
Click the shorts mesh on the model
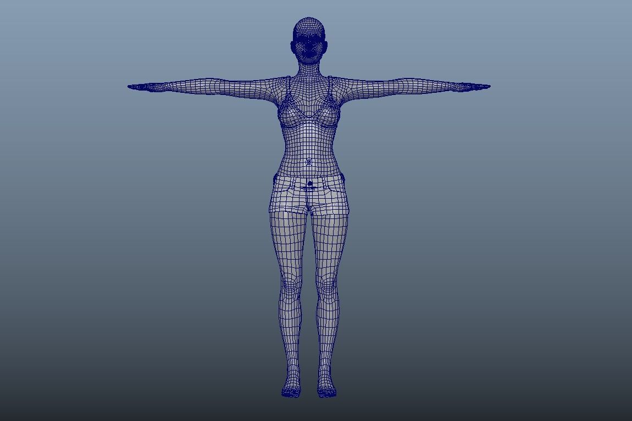[x=309, y=194]
